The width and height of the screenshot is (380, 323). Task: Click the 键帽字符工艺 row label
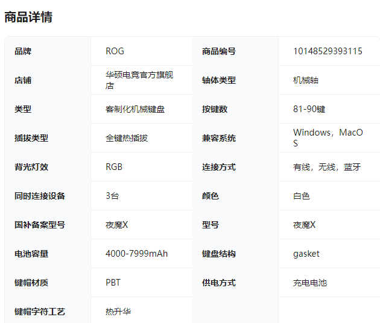click(x=40, y=312)
